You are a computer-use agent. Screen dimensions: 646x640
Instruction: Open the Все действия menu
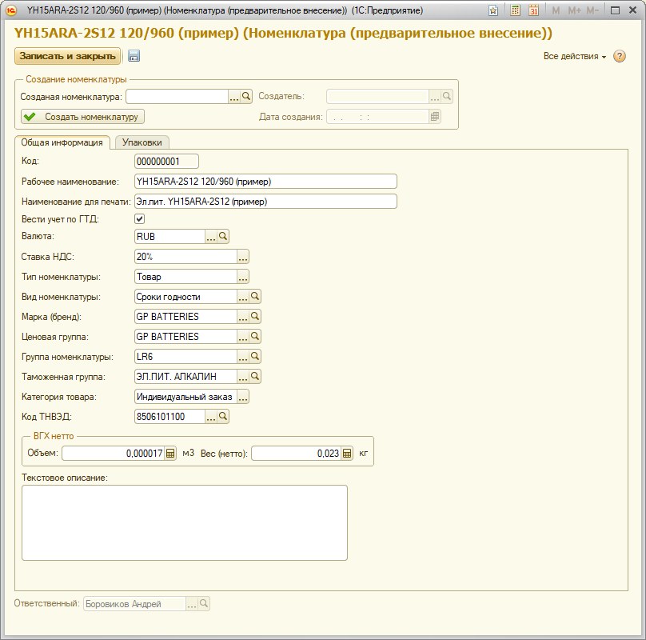574,57
